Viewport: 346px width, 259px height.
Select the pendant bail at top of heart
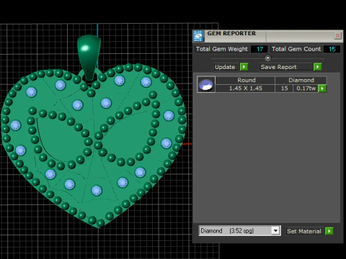click(89, 57)
